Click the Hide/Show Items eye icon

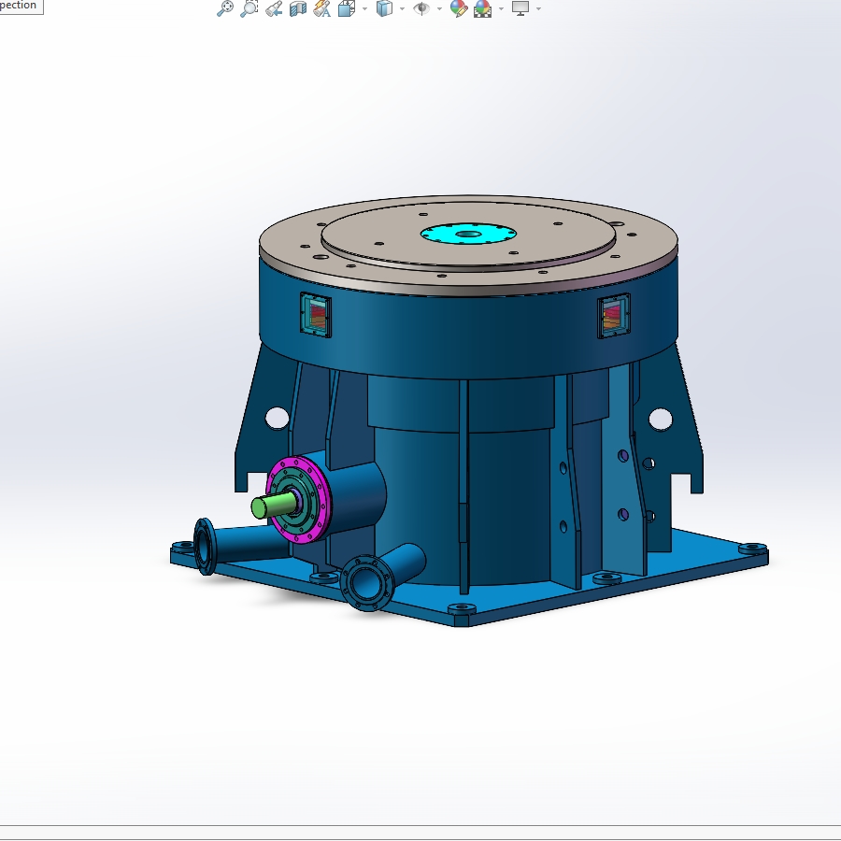pos(421,8)
